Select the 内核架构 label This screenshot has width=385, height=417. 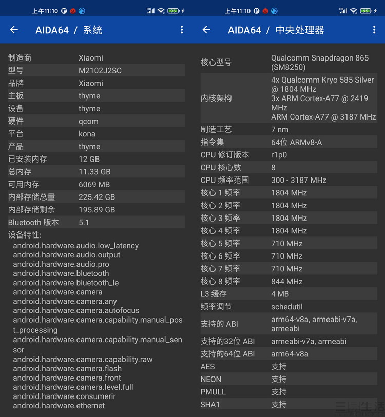[216, 98]
